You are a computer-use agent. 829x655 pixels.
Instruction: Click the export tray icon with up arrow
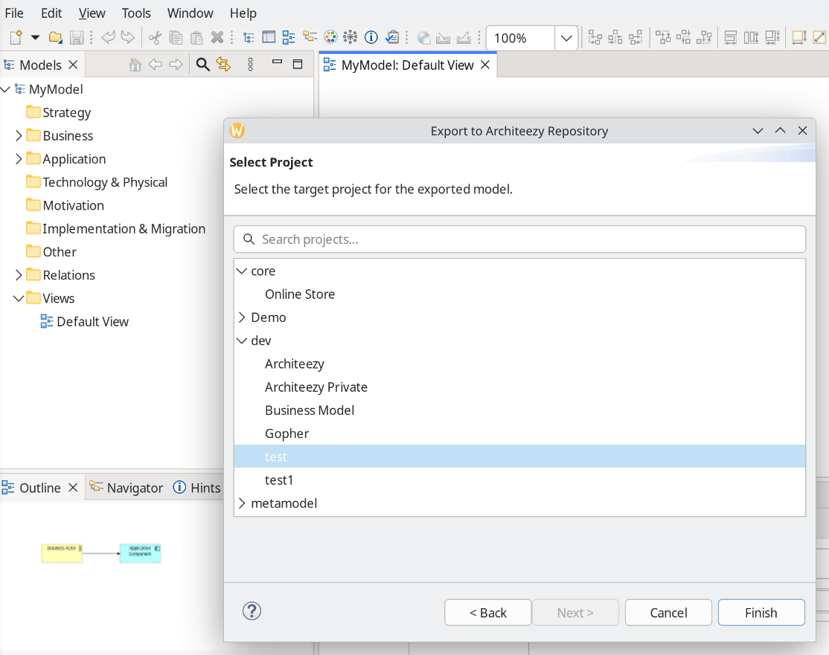[464, 37]
